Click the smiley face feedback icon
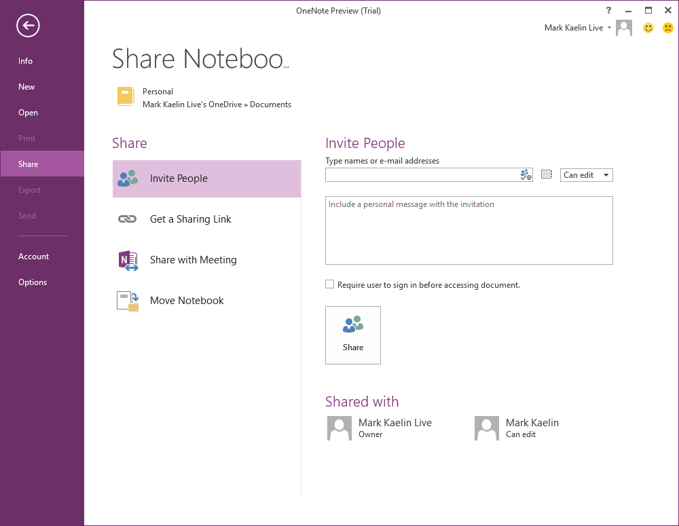The height and width of the screenshot is (526, 679). click(x=648, y=28)
